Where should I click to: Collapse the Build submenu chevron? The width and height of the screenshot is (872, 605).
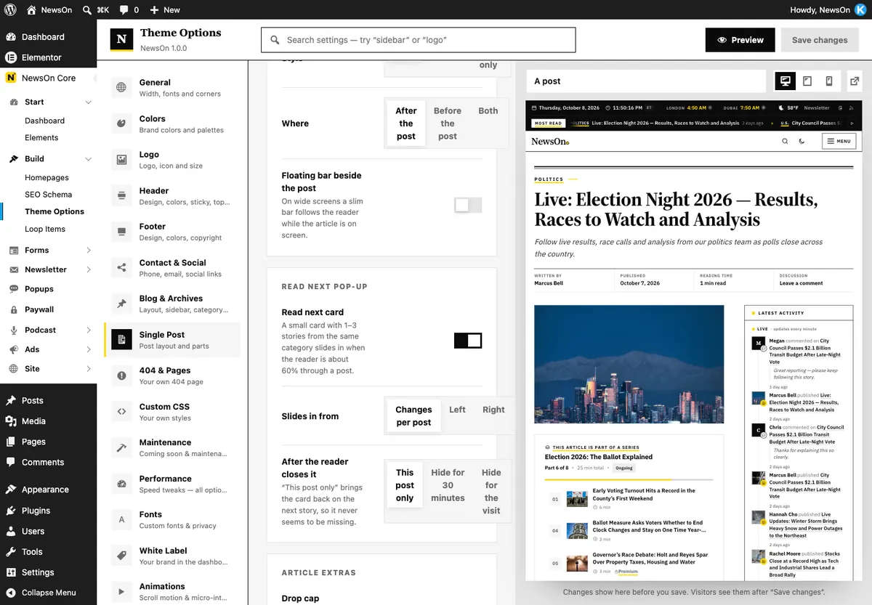coord(89,159)
